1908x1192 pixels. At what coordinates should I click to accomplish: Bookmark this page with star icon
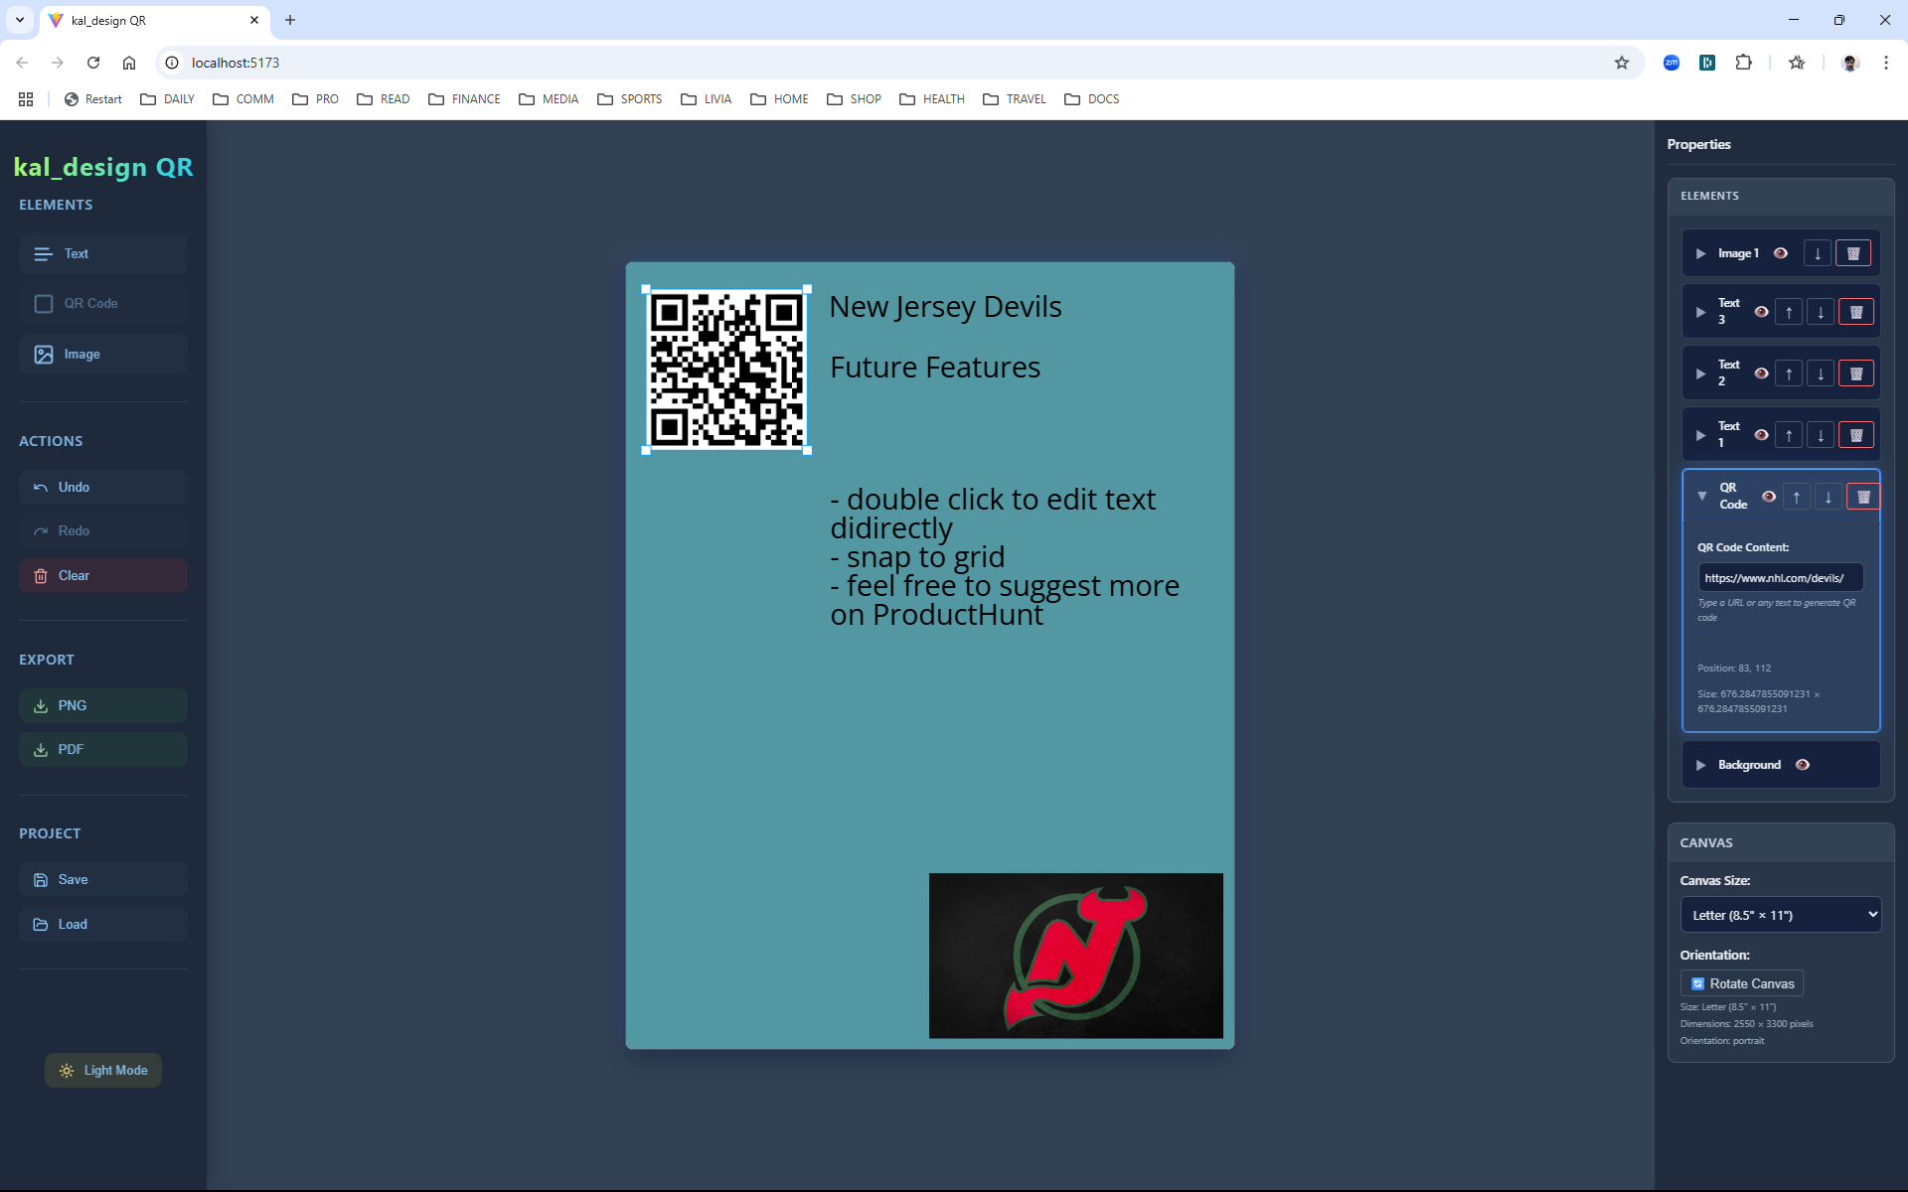click(1622, 63)
